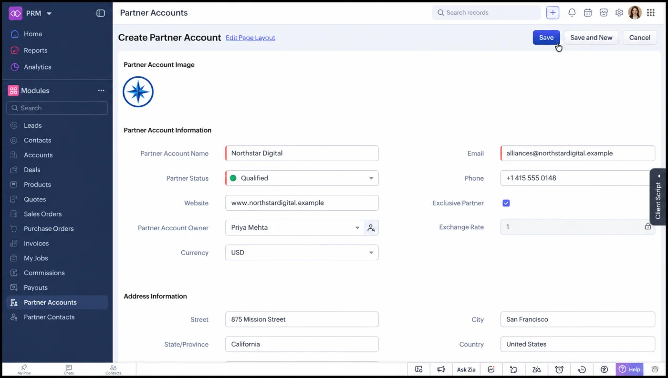Open notifications bell icon
This screenshot has height=378, width=668.
572,13
